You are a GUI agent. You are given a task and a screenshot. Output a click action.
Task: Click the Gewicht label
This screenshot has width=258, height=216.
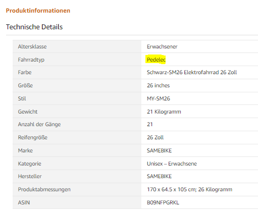point(28,112)
